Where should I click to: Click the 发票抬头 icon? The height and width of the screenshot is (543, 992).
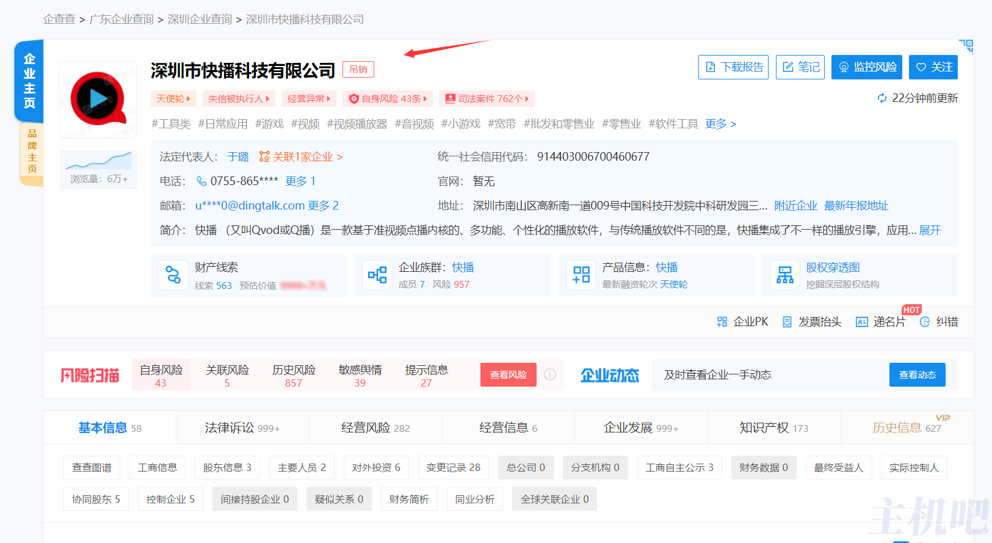[x=787, y=322]
